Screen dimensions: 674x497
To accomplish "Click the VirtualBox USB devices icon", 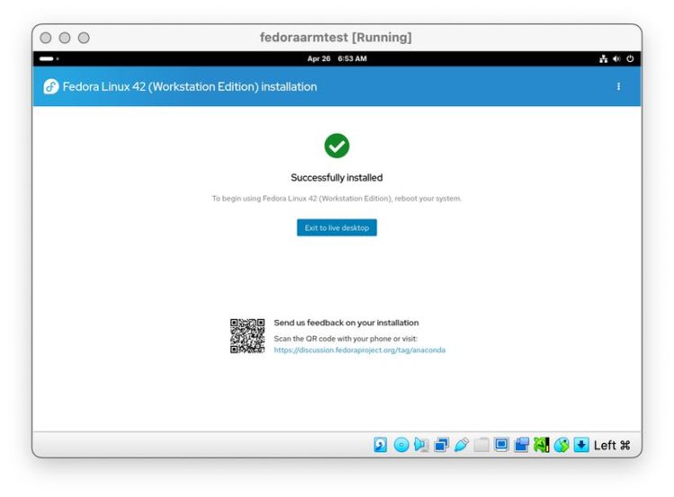I will [x=461, y=445].
